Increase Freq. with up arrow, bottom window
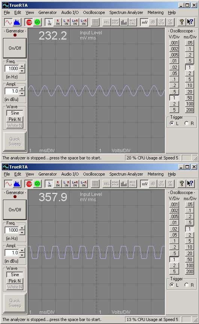Image resolution: width=199 pixels, height=324 pixels. tap(22, 228)
